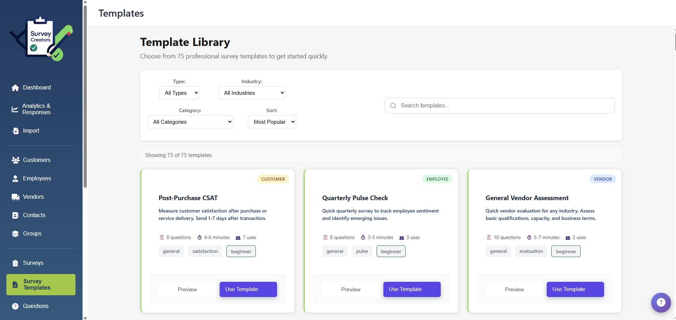This screenshot has height=320, width=676.
Task: Open Surveys using the clipboard icon
Action: [16, 263]
